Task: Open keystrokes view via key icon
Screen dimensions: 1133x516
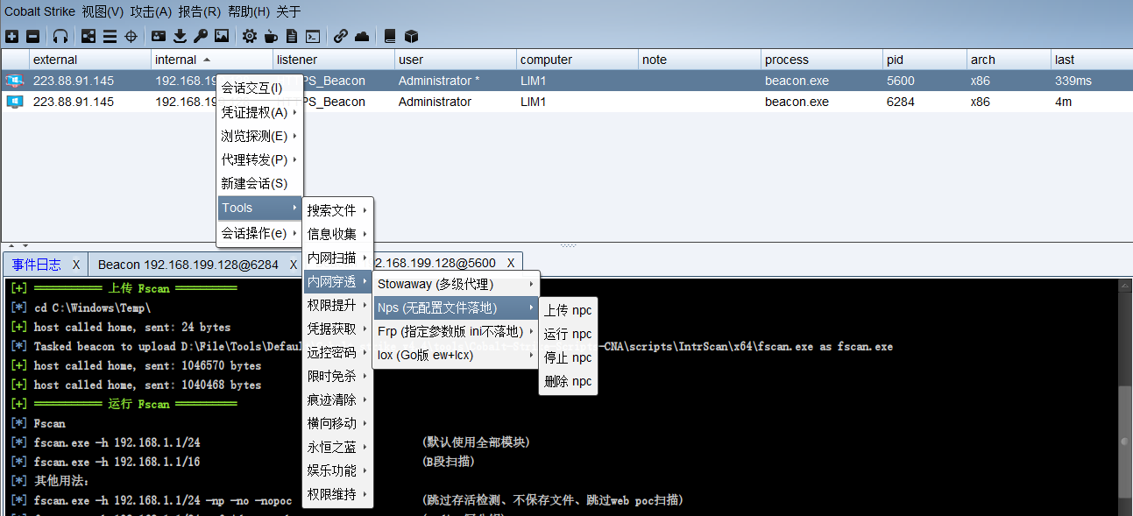Action: 201,36
